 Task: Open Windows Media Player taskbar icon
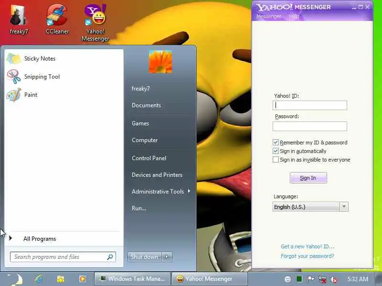(83, 279)
